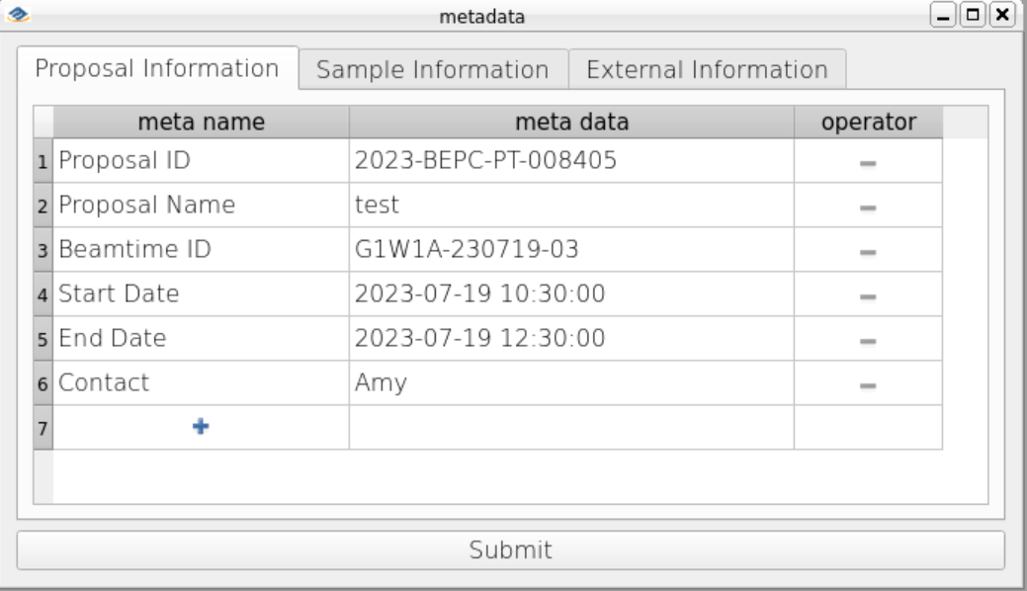Viewport: 1027px width, 591px height.
Task: Submit the metadata form
Action: [x=511, y=549]
